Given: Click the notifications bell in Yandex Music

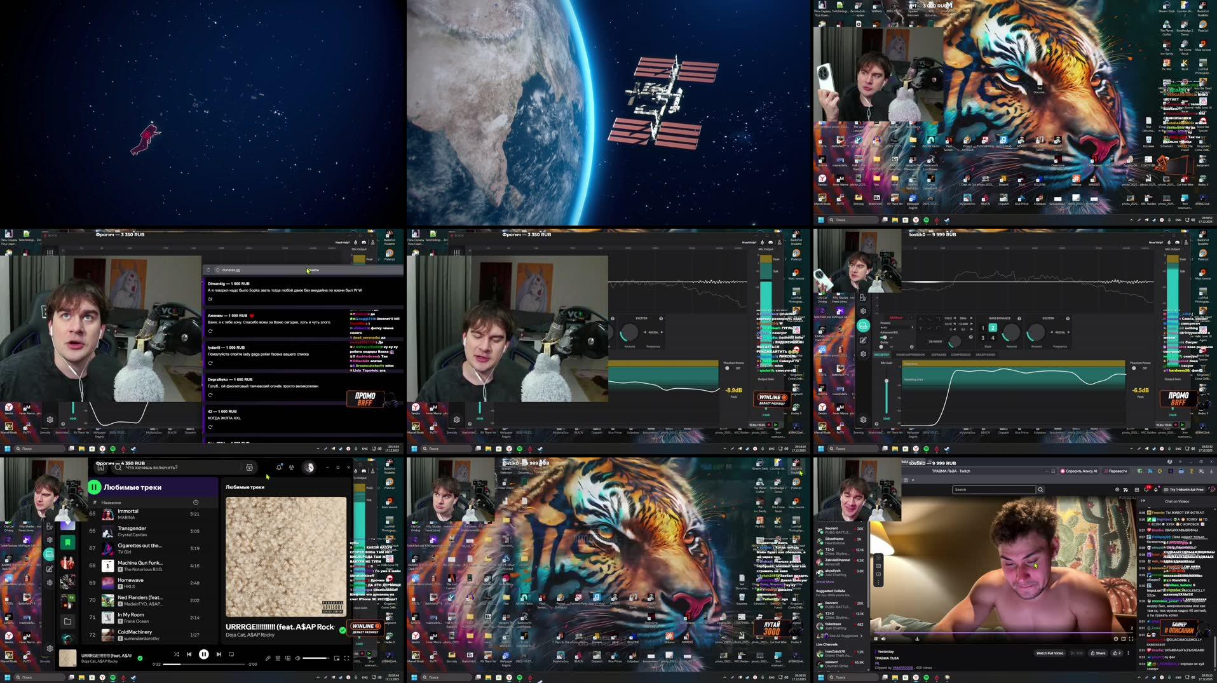Looking at the screenshot, I should pyautogui.click(x=279, y=467).
